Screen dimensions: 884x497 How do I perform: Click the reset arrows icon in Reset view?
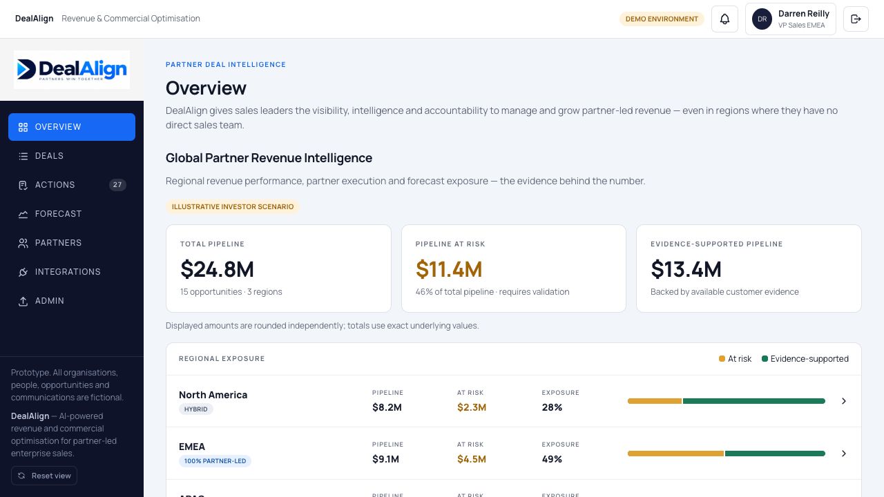pyautogui.click(x=21, y=476)
